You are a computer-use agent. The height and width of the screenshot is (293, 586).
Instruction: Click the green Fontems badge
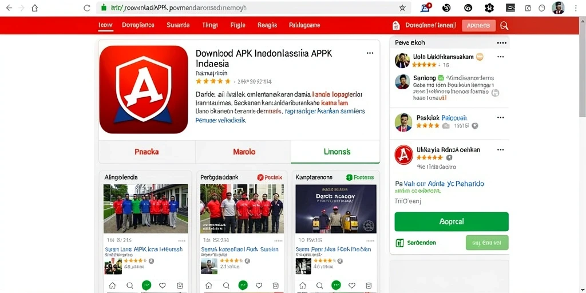(360, 177)
